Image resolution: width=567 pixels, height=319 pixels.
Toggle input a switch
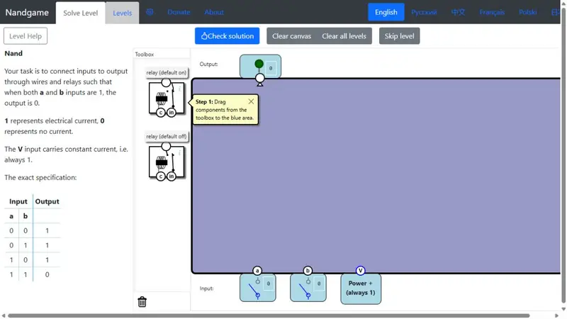pos(255,289)
